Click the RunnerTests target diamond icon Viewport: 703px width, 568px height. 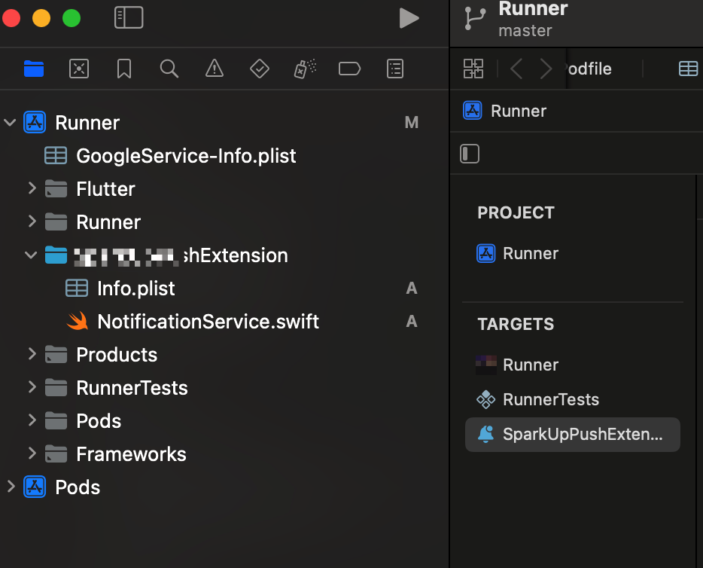coord(485,399)
